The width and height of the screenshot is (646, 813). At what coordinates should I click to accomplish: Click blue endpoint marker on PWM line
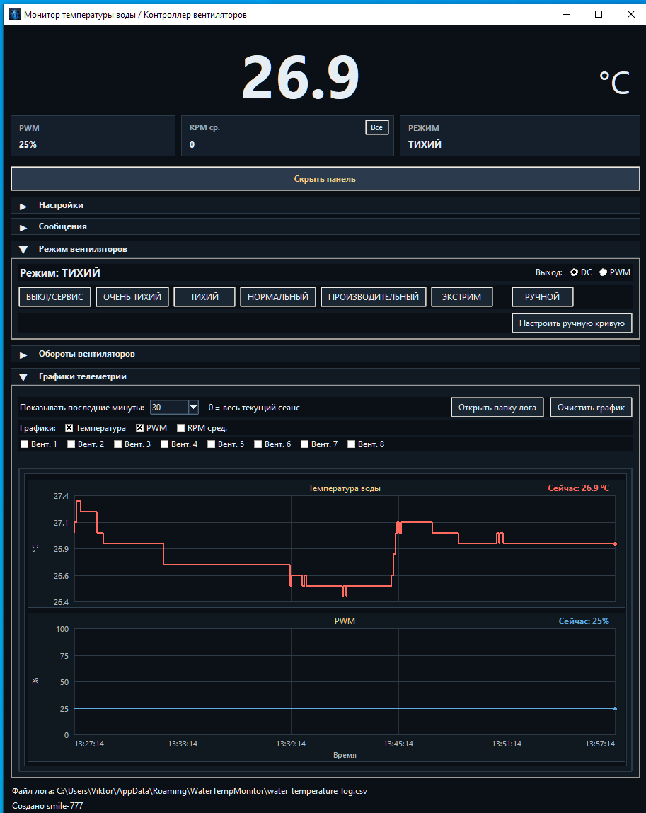click(616, 708)
